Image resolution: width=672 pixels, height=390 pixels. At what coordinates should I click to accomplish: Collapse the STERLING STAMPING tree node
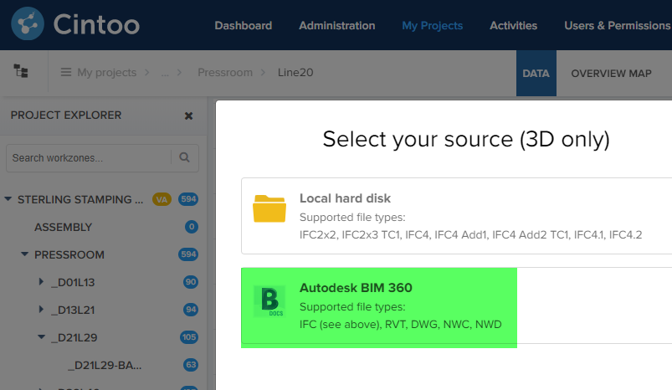click(8, 199)
